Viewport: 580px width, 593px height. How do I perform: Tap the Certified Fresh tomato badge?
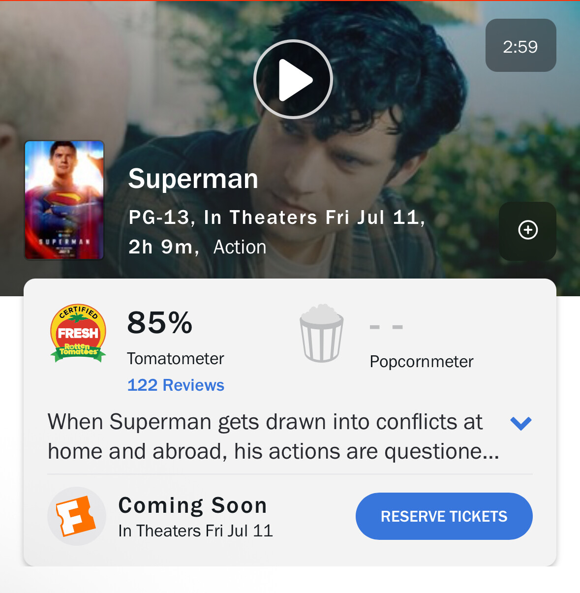tap(78, 333)
